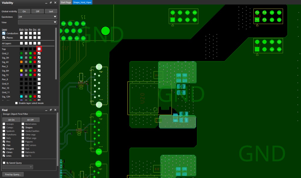
Task: Check the Groups find filter
Action: (x=4, y=124)
